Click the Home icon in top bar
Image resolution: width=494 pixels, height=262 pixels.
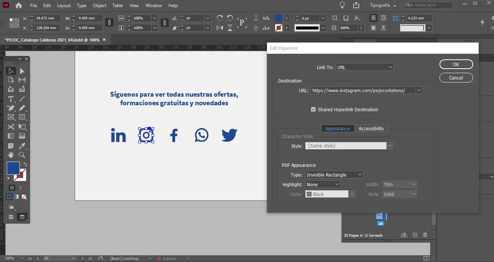pyautogui.click(x=19, y=6)
